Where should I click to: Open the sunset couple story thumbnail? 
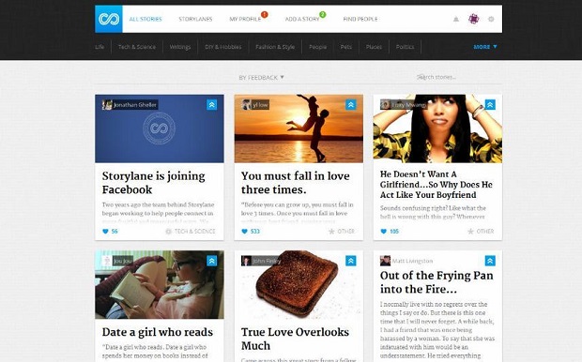tap(299, 128)
